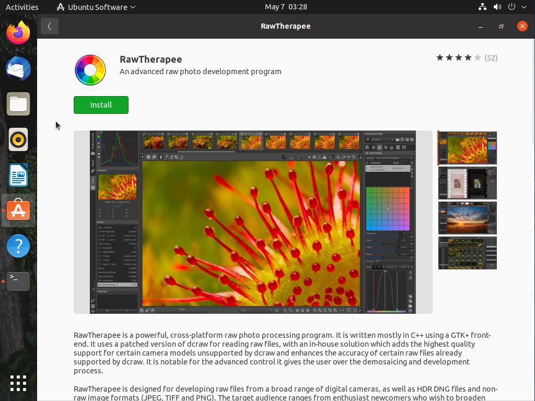The image size is (535, 401).
Task: Select the second screenshot thumbnail with film strip
Action: (x=467, y=183)
